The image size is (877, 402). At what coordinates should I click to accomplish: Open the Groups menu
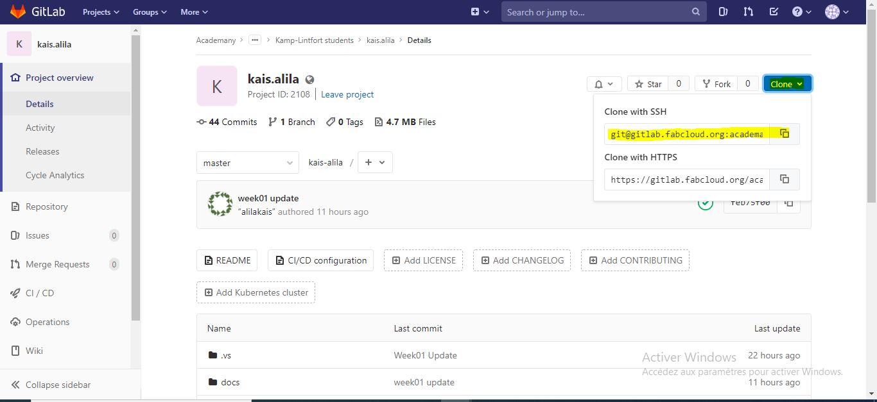(150, 12)
